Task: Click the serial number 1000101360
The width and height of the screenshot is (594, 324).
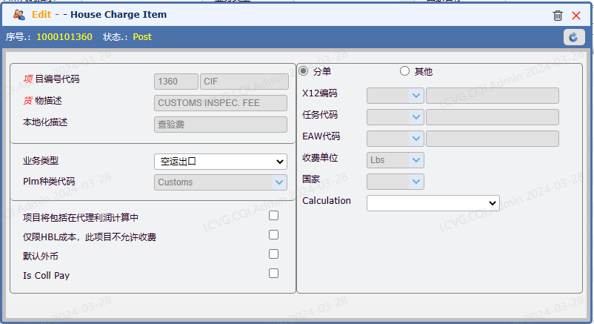Action: click(x=64, y=37)
